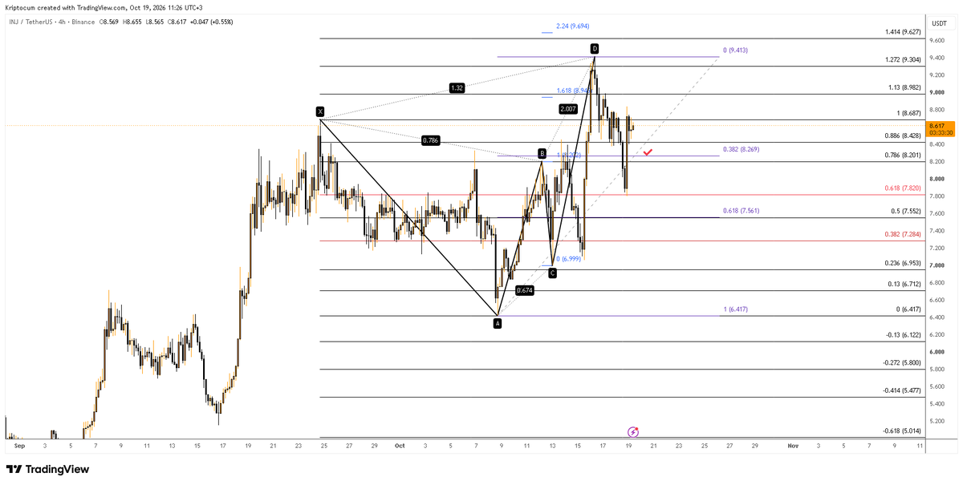The image size is (963, 485).
Task: Click the Sep label on date axis
Action: [19, 444]
